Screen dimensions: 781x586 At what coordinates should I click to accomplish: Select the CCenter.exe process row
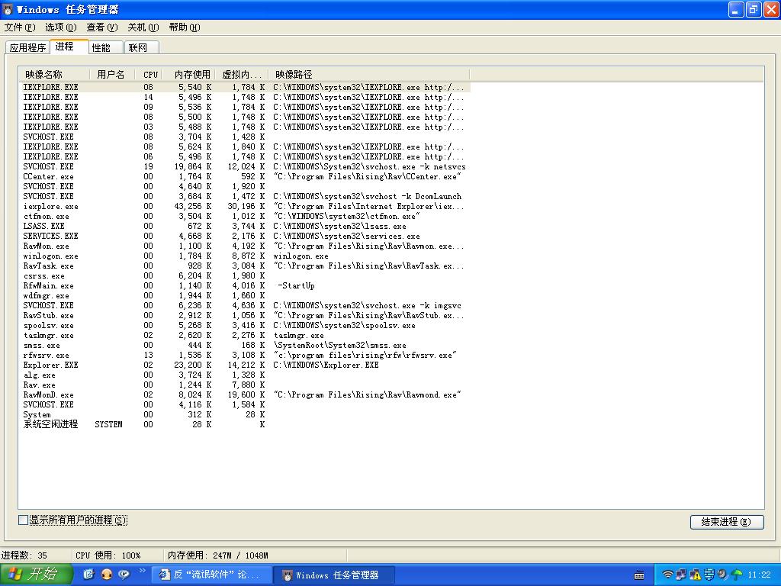point(245,176)
